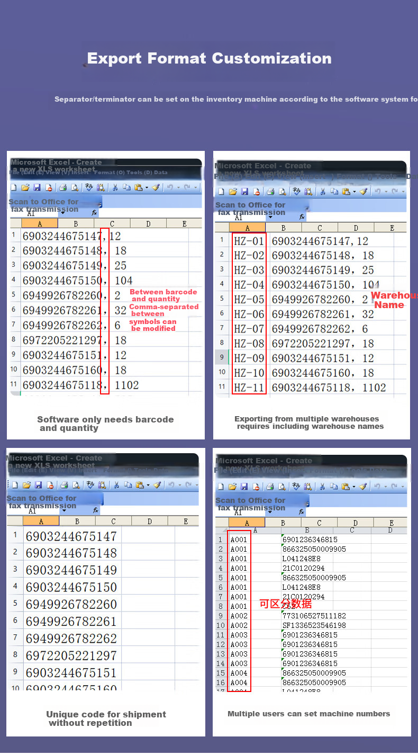This screenshot has width=418, height=755.
Task: Click Name Box A1 in HZ-01 warehouse sheet
Action: 240,217
